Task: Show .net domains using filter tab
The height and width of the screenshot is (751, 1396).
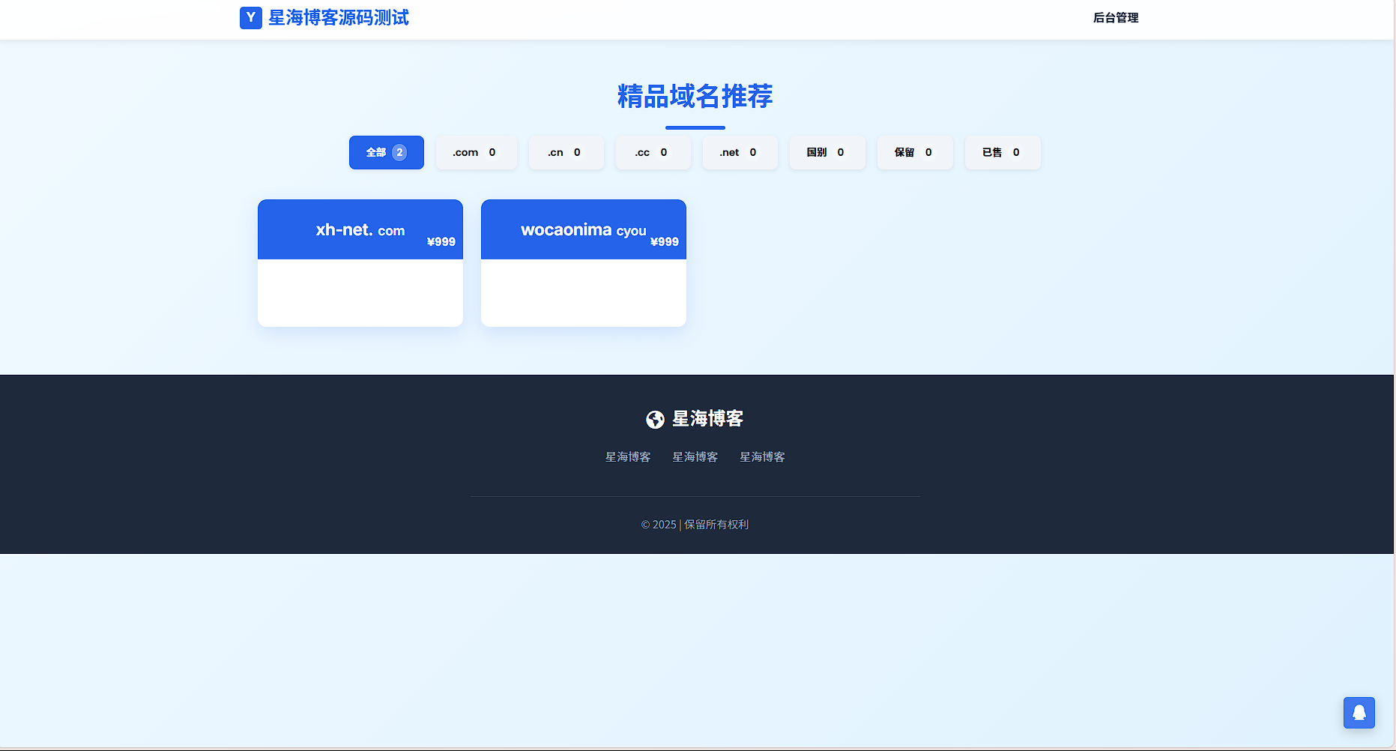Action: point(739,152)
